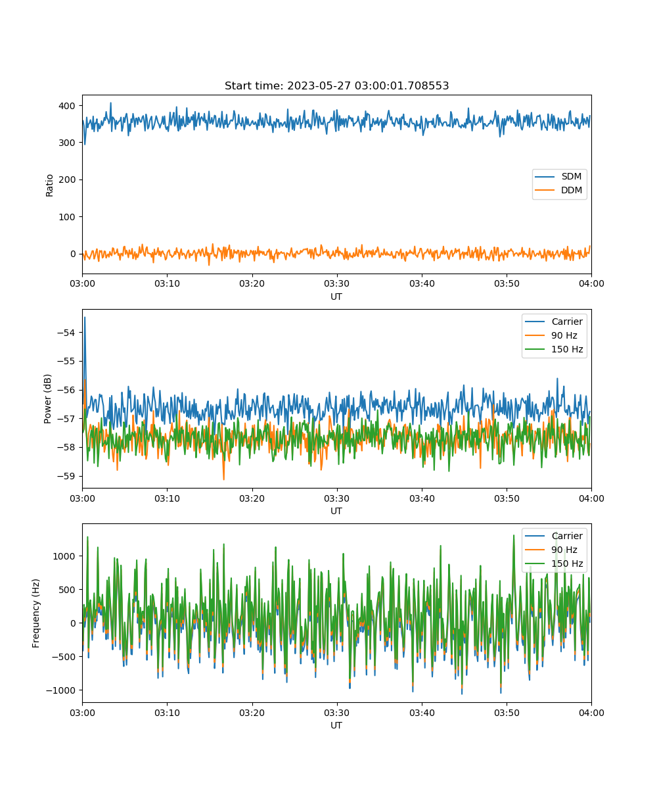Viewport: 657px width, 789px height.
Task: Click the Frequency (Hz) y-axis label
Action: pyautogui.click(x=36, y=613)
